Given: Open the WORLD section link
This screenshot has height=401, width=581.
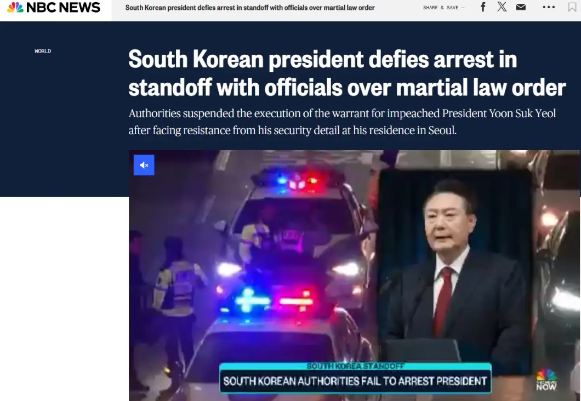Looking at the screenshot, I should click(43, 51).
